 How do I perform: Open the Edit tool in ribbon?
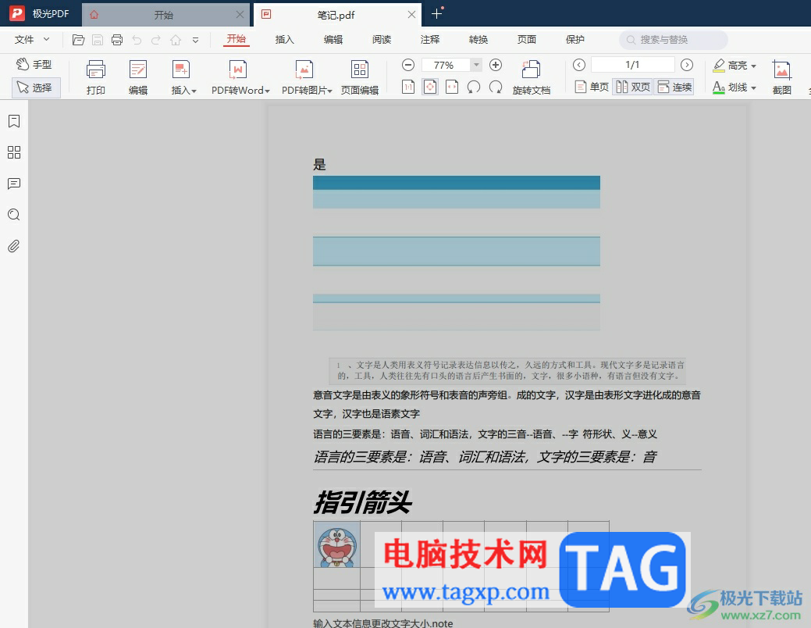tap(138, 77)
